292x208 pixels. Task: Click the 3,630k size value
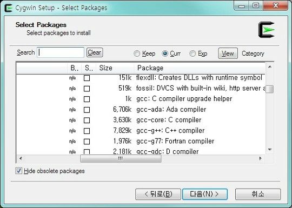122,120
